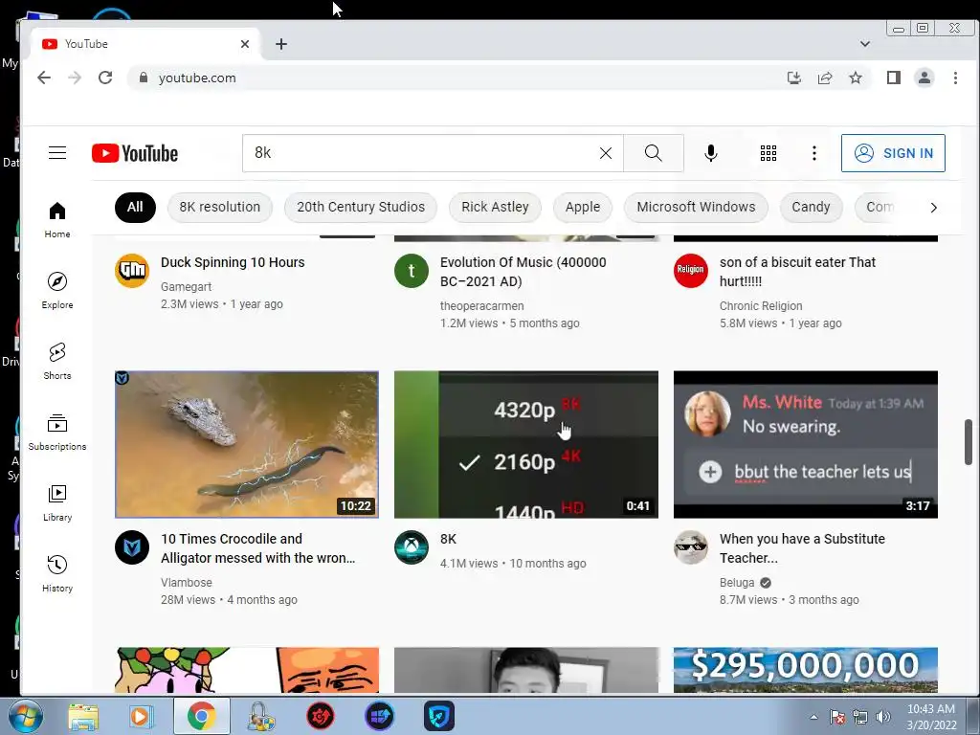Click the SIGN IN button
This screenshot has width=980, height=735.
pos(893,153)
